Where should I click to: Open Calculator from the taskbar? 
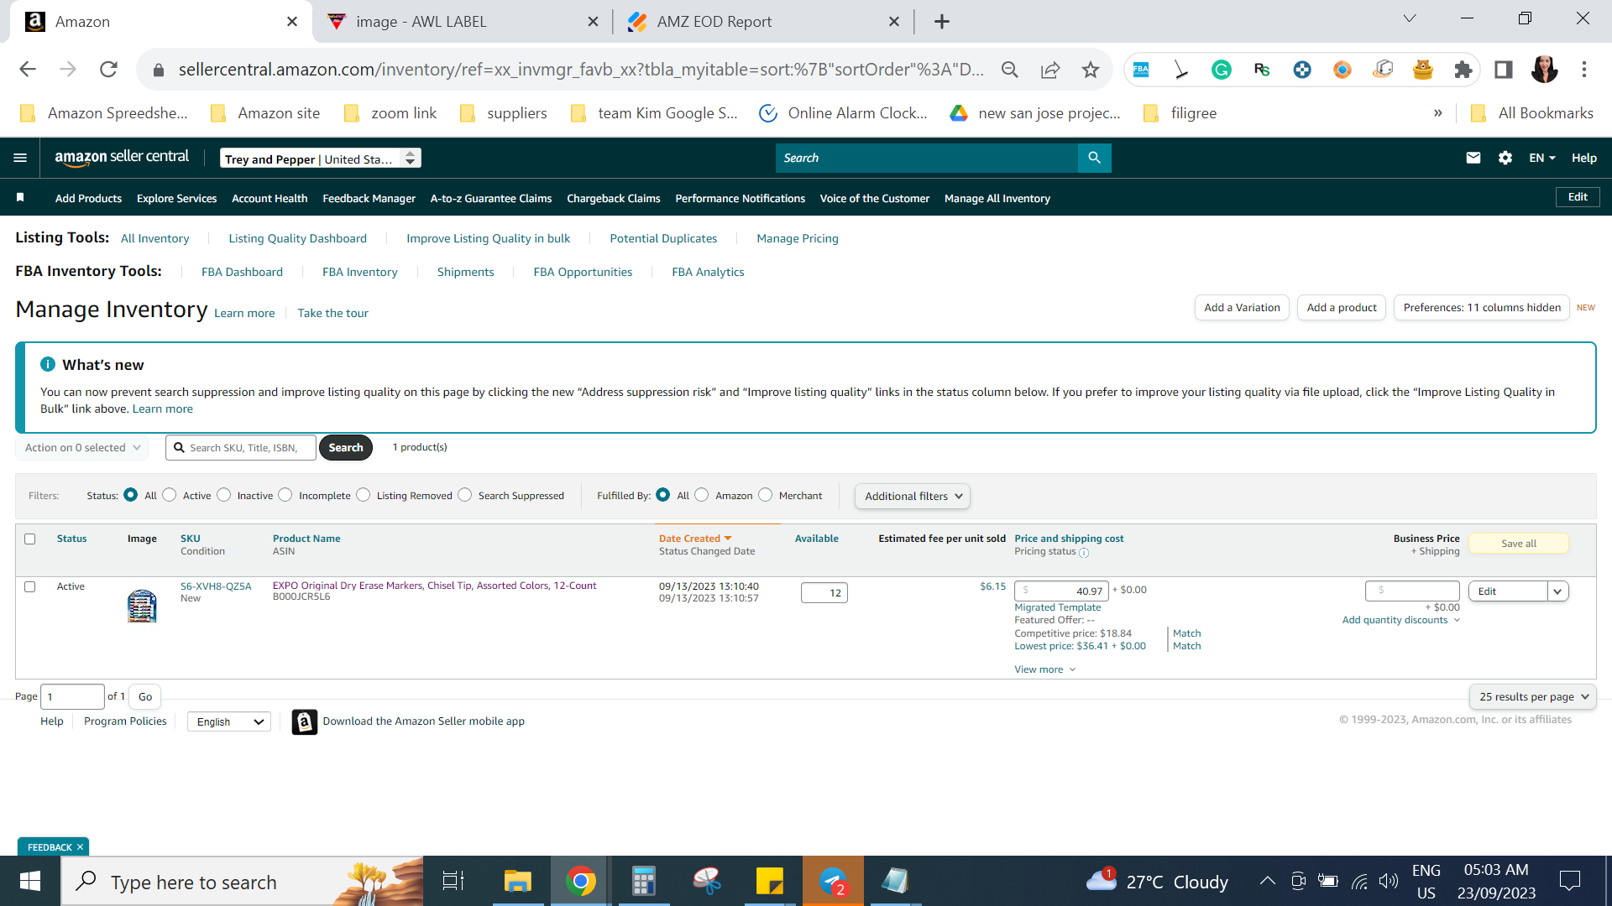pyautogui.click(x=643, y=881)
